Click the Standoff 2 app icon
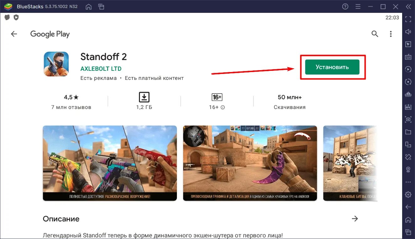The image size is (415, 239). [56, 64]
